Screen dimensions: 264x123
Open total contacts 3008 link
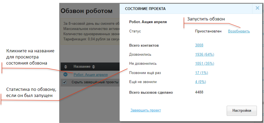tap(199, 45)
